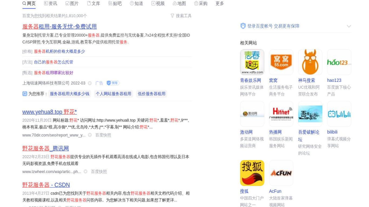Open the 神马搜索 text link
The height and width of the screenshot is (207, 369).
(x=307, y=80)
